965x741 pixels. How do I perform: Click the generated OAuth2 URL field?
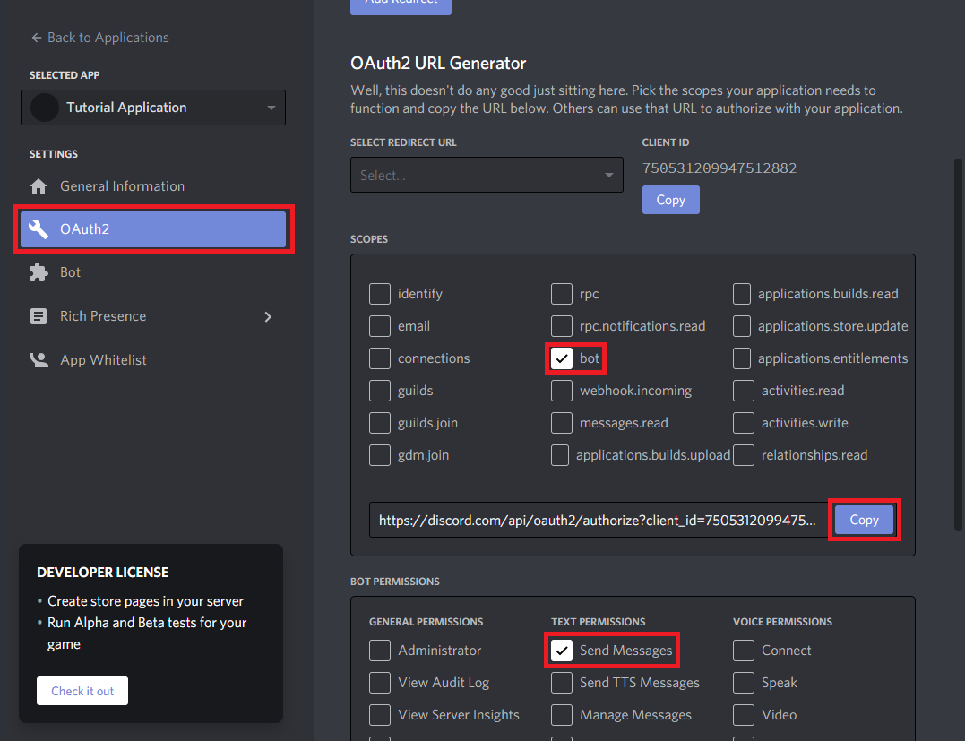click(x=599, y=520)
